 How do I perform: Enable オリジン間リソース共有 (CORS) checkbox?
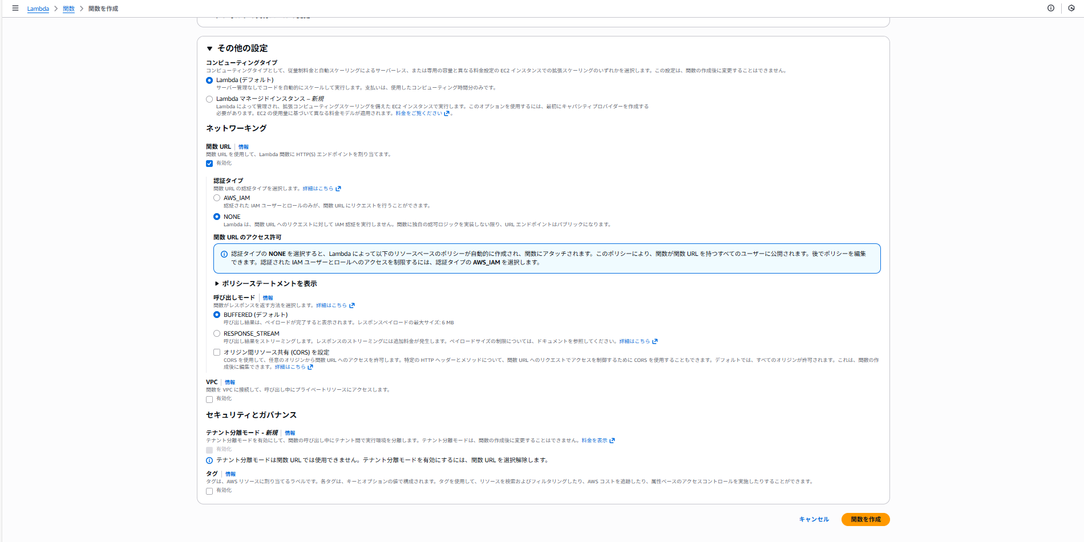point(217,352)
